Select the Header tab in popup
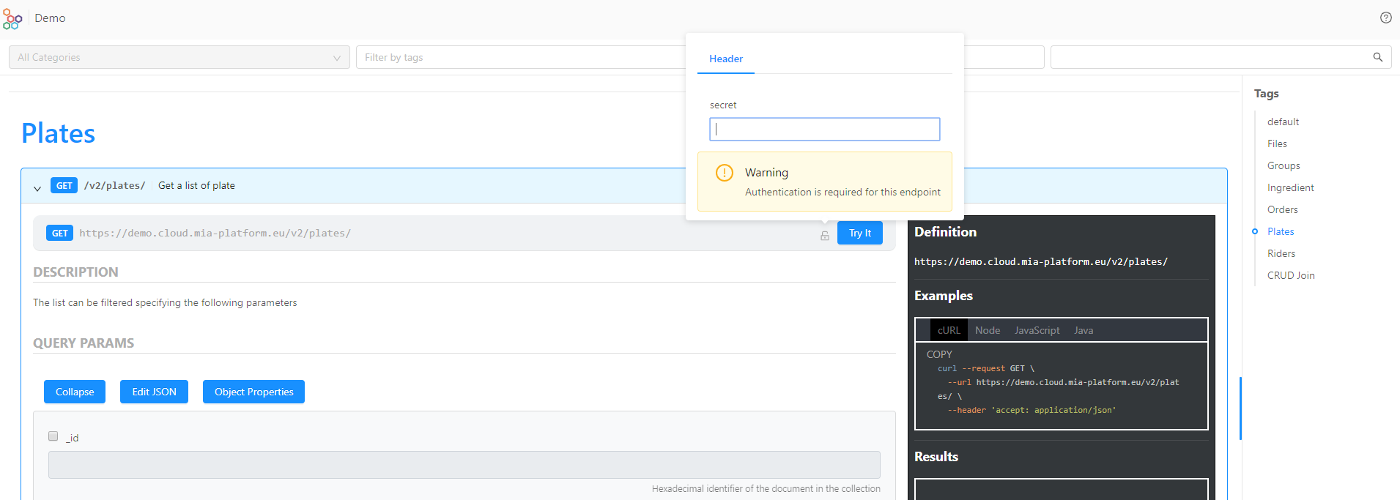The image size is (1400, 500). pyautogui.click(x=725, y=59)
